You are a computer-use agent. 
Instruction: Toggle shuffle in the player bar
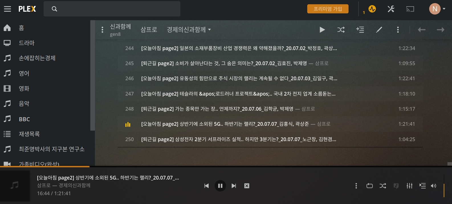click(383, 186)
